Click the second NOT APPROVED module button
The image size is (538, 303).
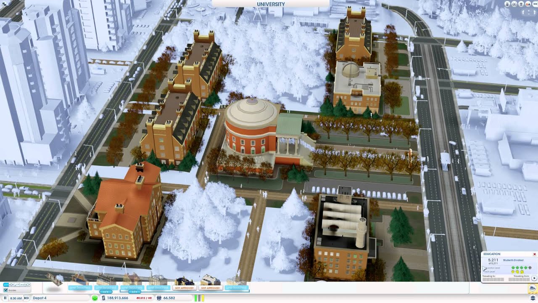pyautogui.click(x=211, y=288)
